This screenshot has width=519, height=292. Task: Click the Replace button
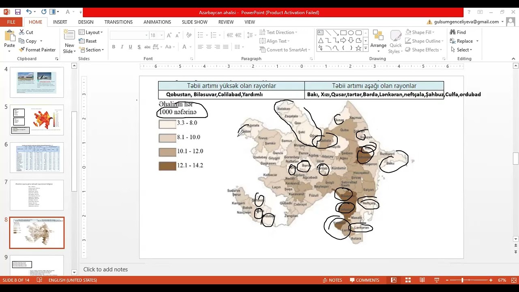464,41
